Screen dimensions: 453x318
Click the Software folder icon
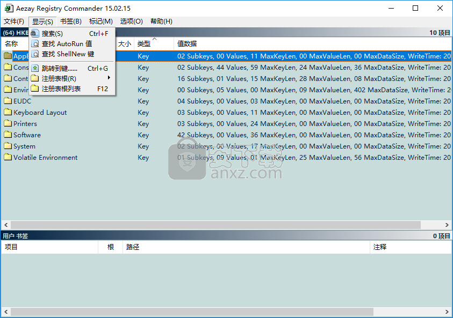pyautogui.click(x=8, y=135)
